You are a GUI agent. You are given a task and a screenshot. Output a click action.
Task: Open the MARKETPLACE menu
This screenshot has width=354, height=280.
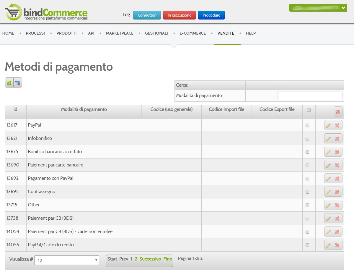[120, 33]
